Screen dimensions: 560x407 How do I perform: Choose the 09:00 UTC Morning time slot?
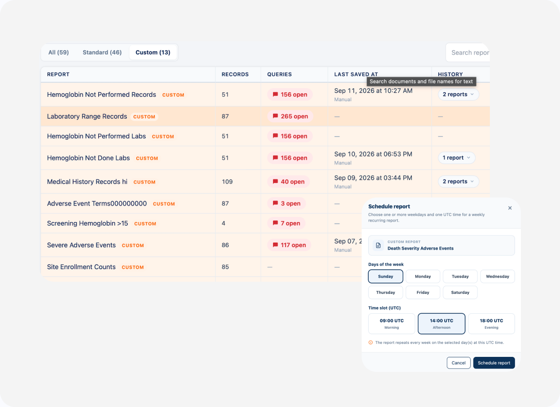(x=391, y=324)
